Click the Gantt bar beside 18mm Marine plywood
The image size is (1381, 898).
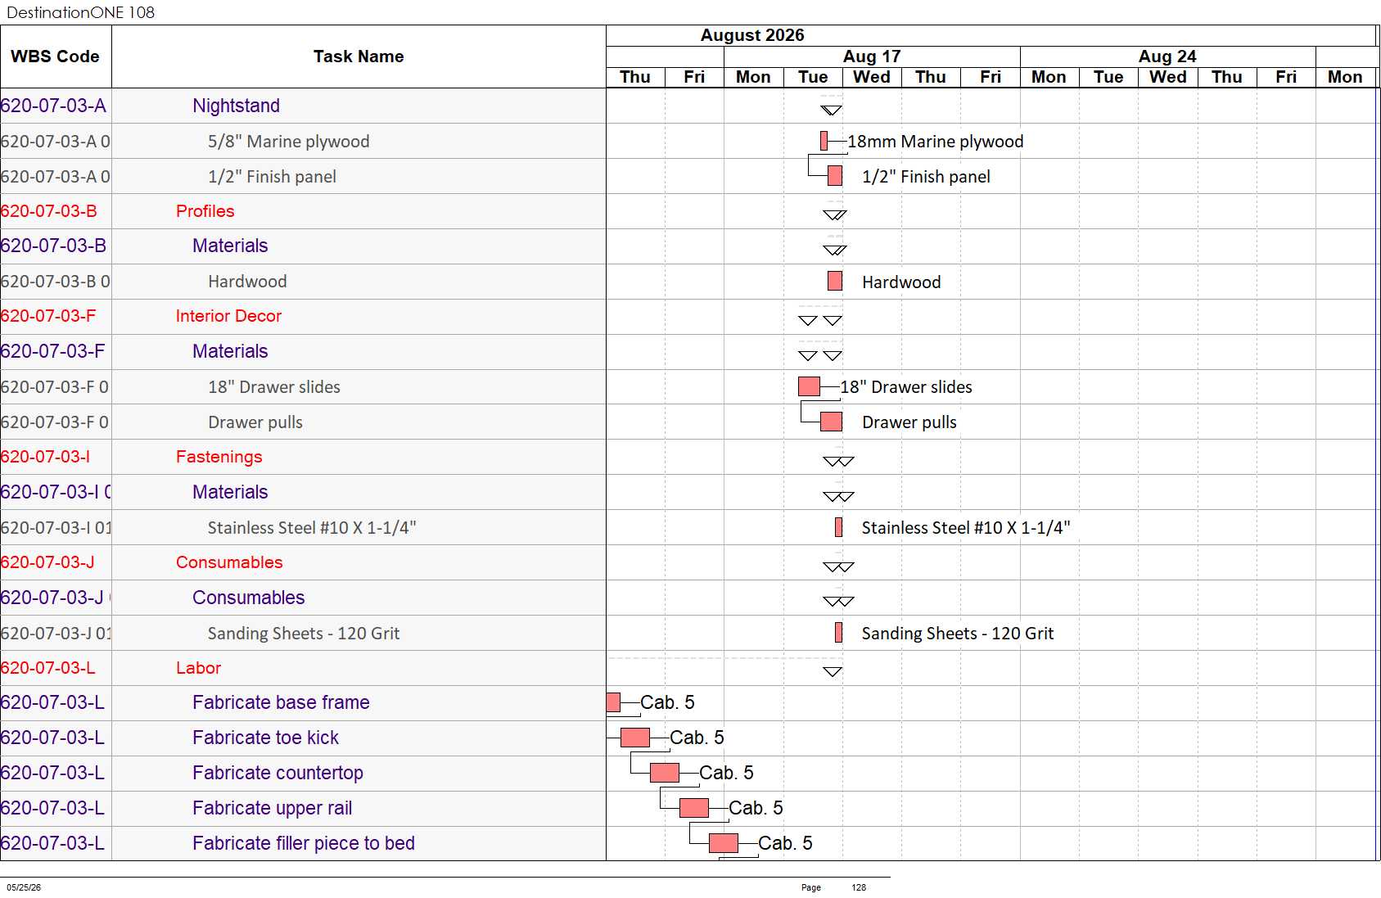[824, 141]
